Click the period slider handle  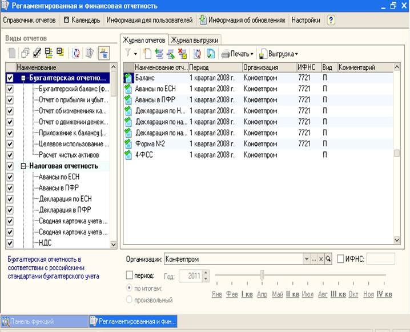262,275
